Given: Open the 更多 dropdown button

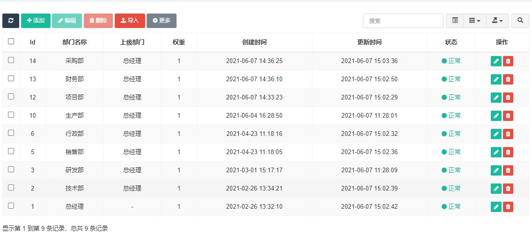Looking at the screenshot, I should pos(162,21).
